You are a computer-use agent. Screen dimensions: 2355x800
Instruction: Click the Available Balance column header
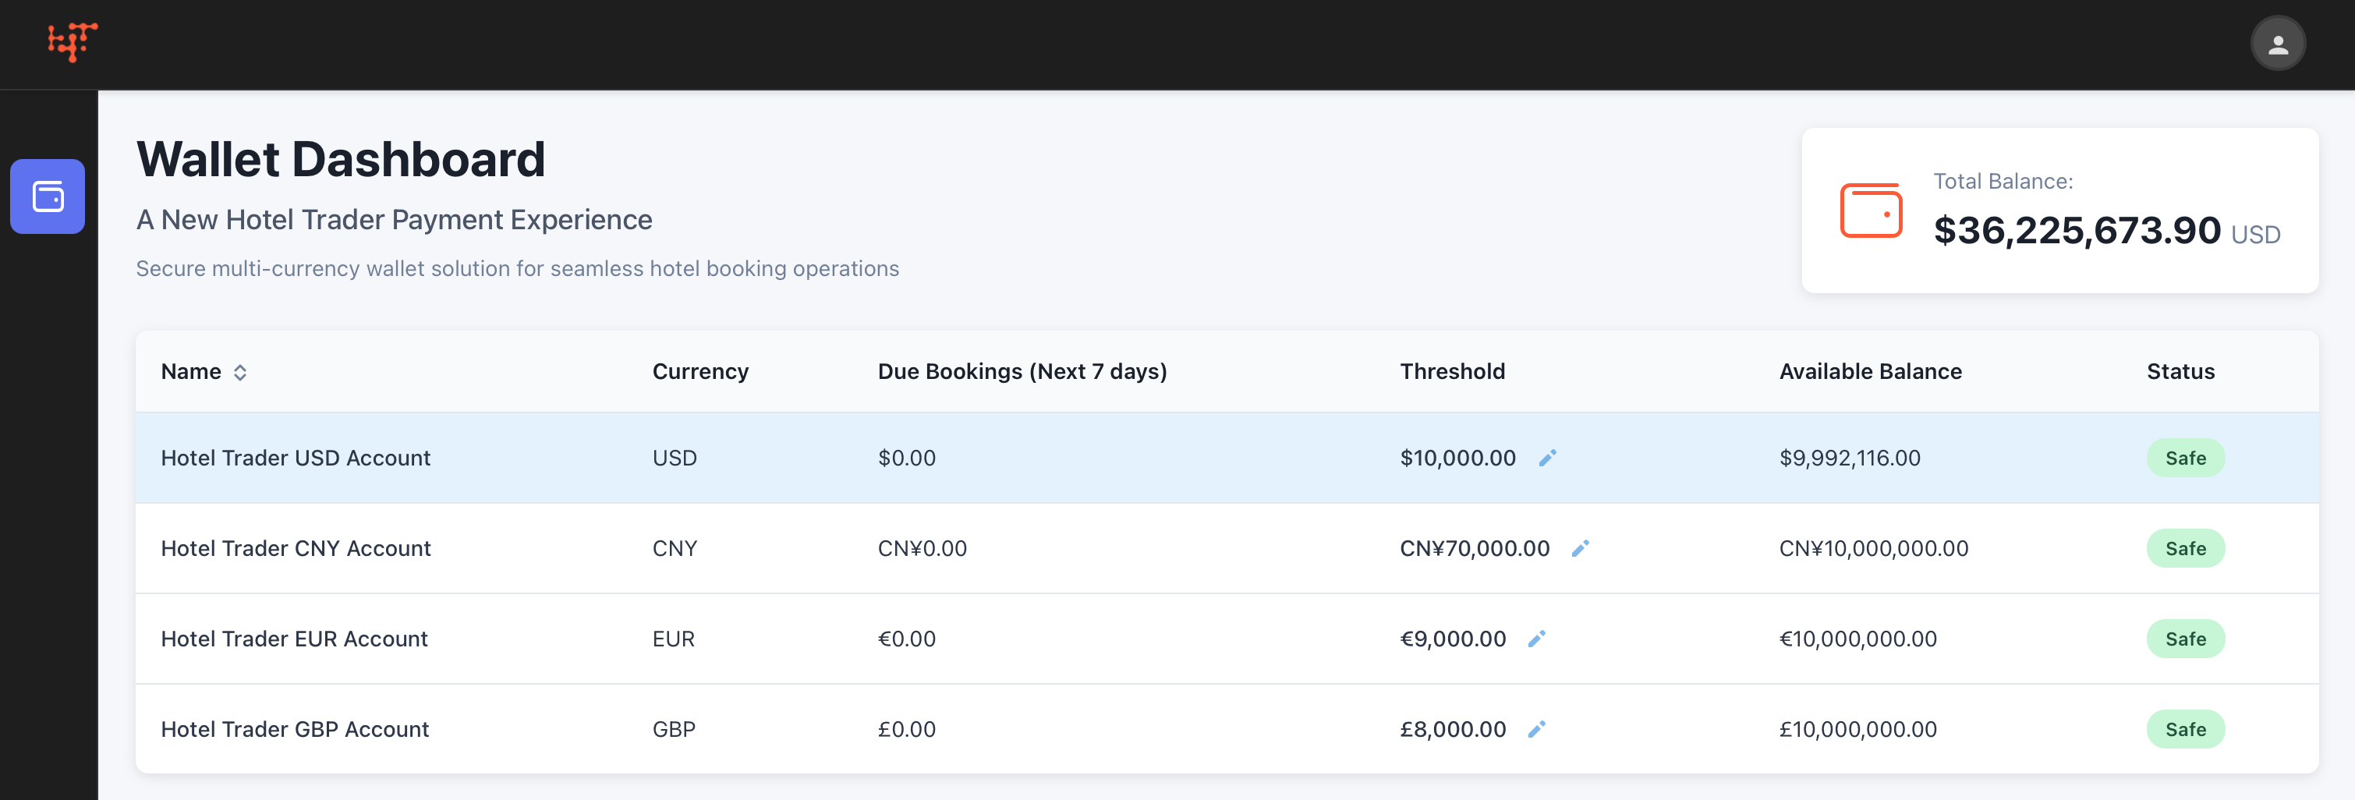[x=1869, y=371]
